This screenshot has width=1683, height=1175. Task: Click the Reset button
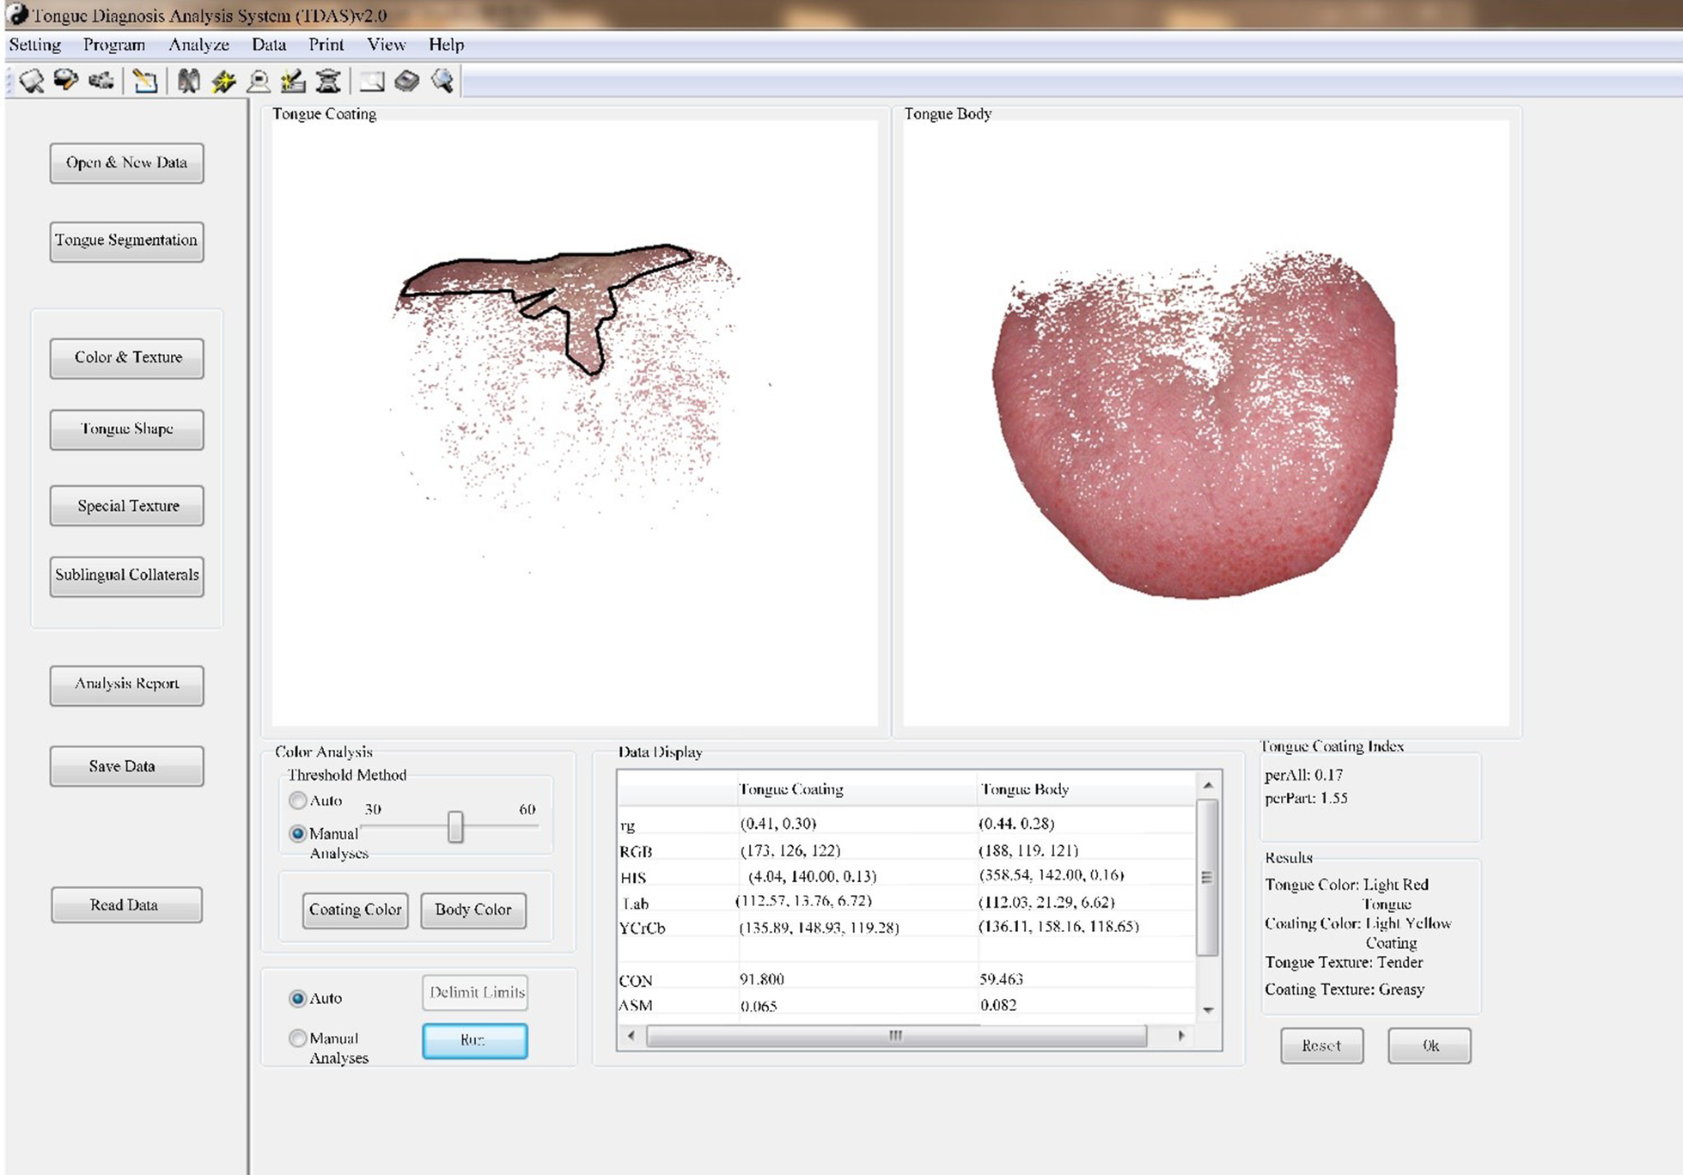pyautogui.click(x=1321, y=1045)
